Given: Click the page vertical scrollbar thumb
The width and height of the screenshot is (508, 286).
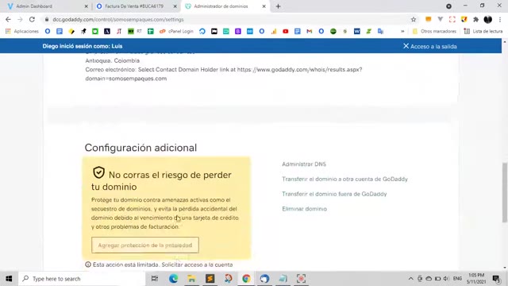Looking at the screenshot, I should coord(505,192).
